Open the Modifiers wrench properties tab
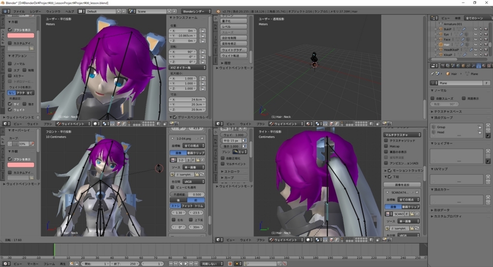The height and width of the screenshot is (267, 493). 474,66
